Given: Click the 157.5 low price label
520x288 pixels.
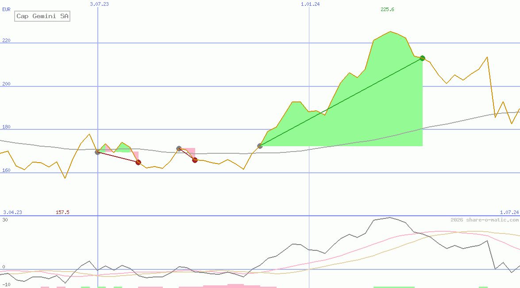Looking at the screenshot, I should [x=62, y=212].
